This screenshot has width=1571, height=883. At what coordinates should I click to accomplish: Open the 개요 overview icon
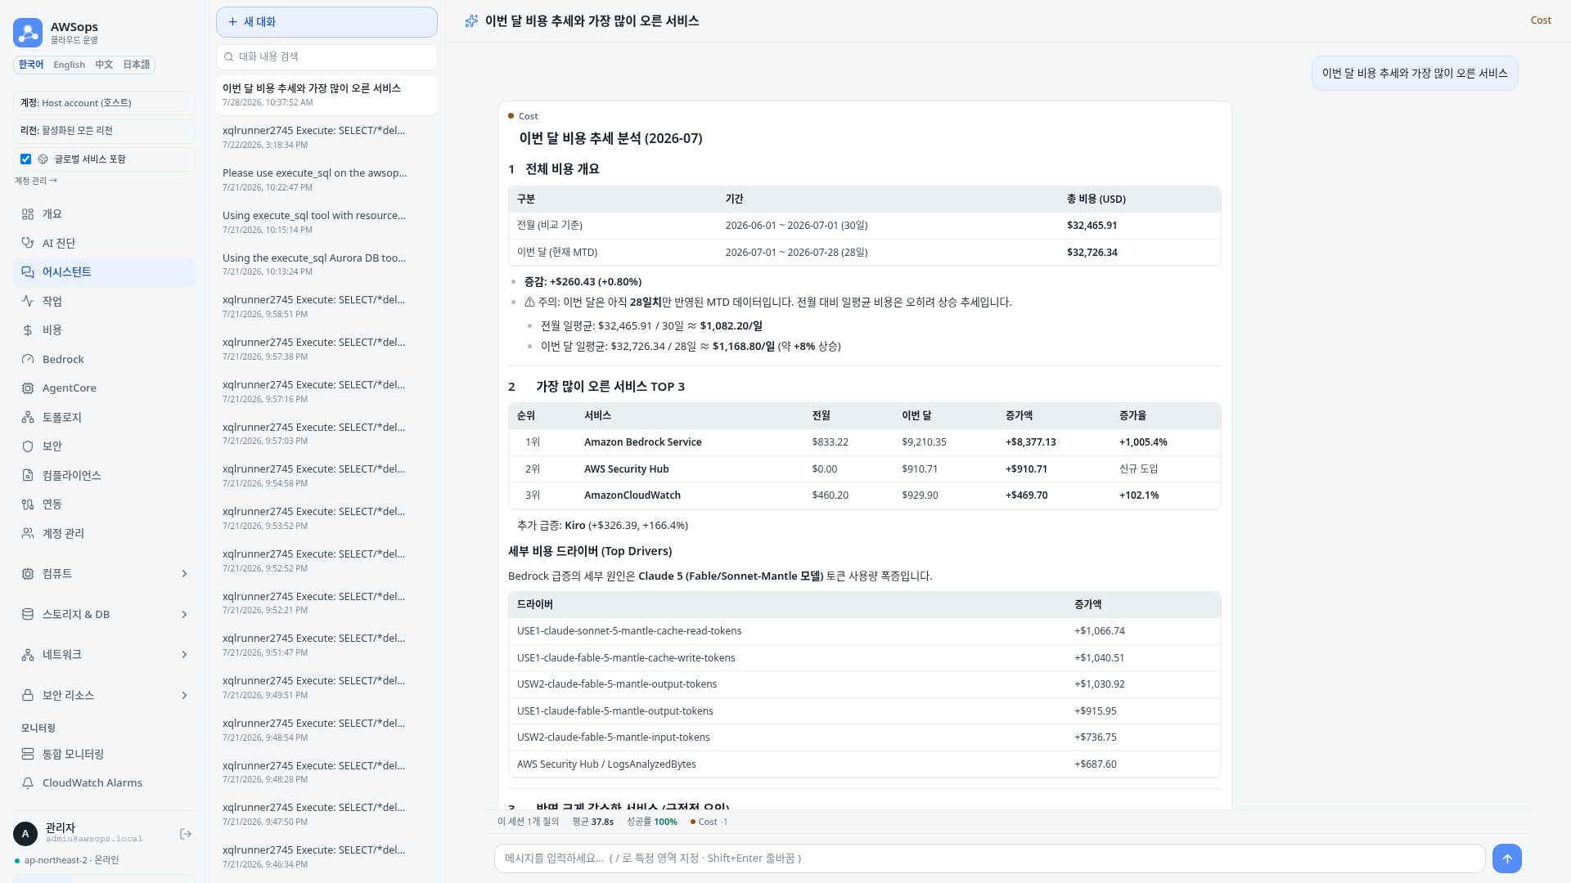(x=28, y=214)
